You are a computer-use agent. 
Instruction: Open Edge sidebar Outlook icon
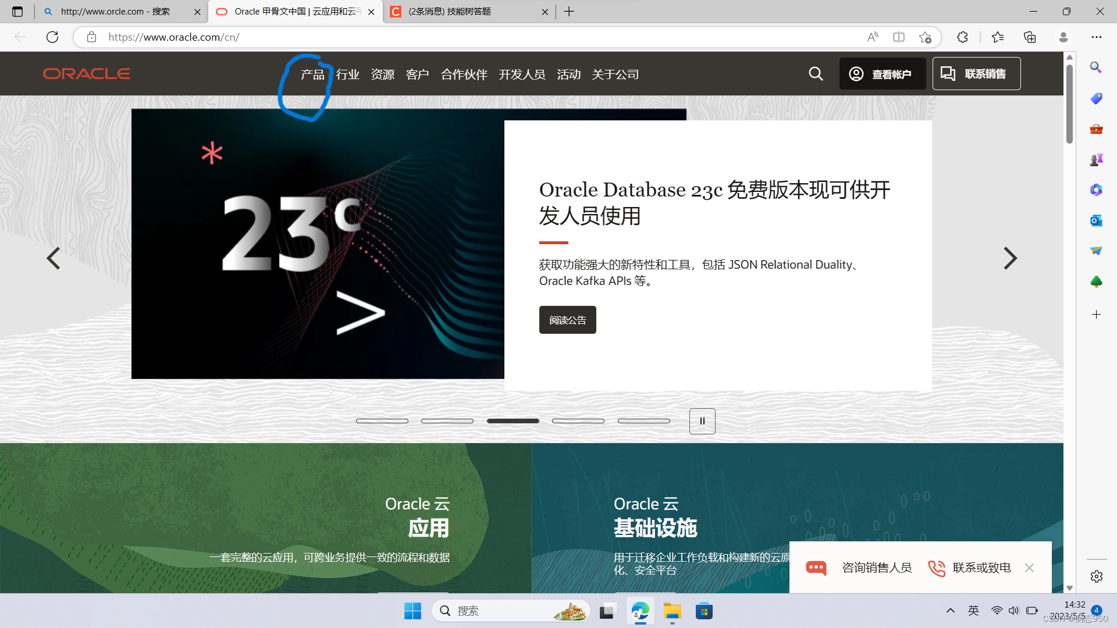(1096, 220)
